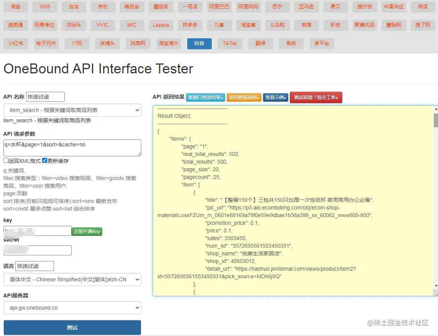Switch to the 京东 platform tab

[103, 7]
